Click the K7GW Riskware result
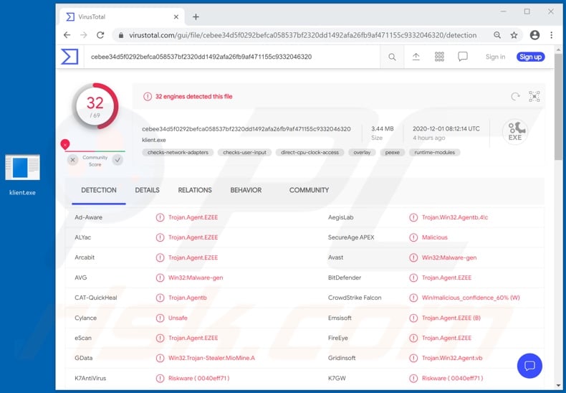Viewport: 566px width, 393px height. coord(452,379)
